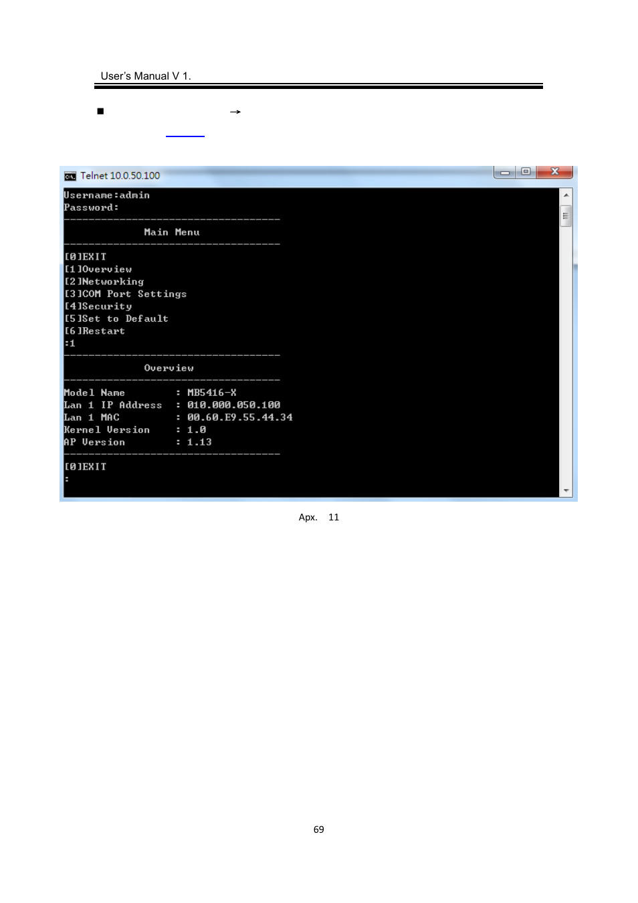Screen dimensions: 638x903
Task: Click the '[4]Security' menu entry
Action: click(98, 306)
